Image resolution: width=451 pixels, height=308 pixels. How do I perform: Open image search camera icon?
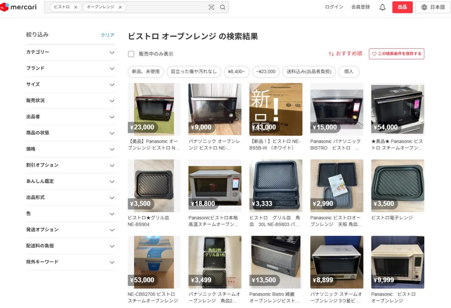tap(211, 7)
